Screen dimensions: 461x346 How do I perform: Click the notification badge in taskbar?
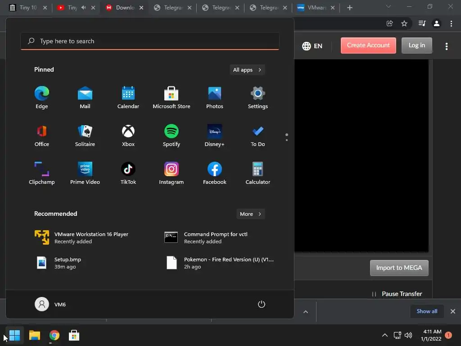coord(448,335)
